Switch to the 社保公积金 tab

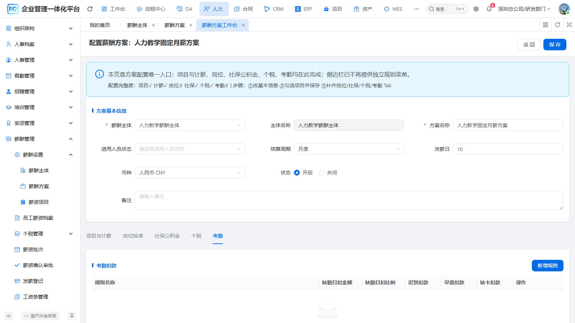pos(167,236)
